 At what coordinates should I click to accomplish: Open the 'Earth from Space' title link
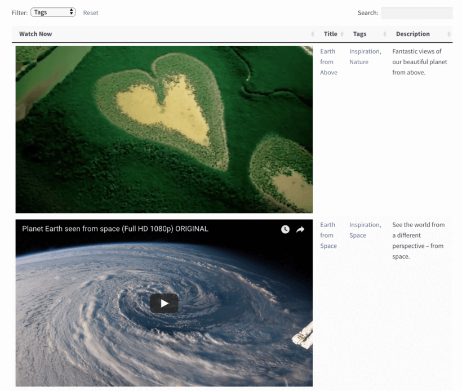pos(328,235)
